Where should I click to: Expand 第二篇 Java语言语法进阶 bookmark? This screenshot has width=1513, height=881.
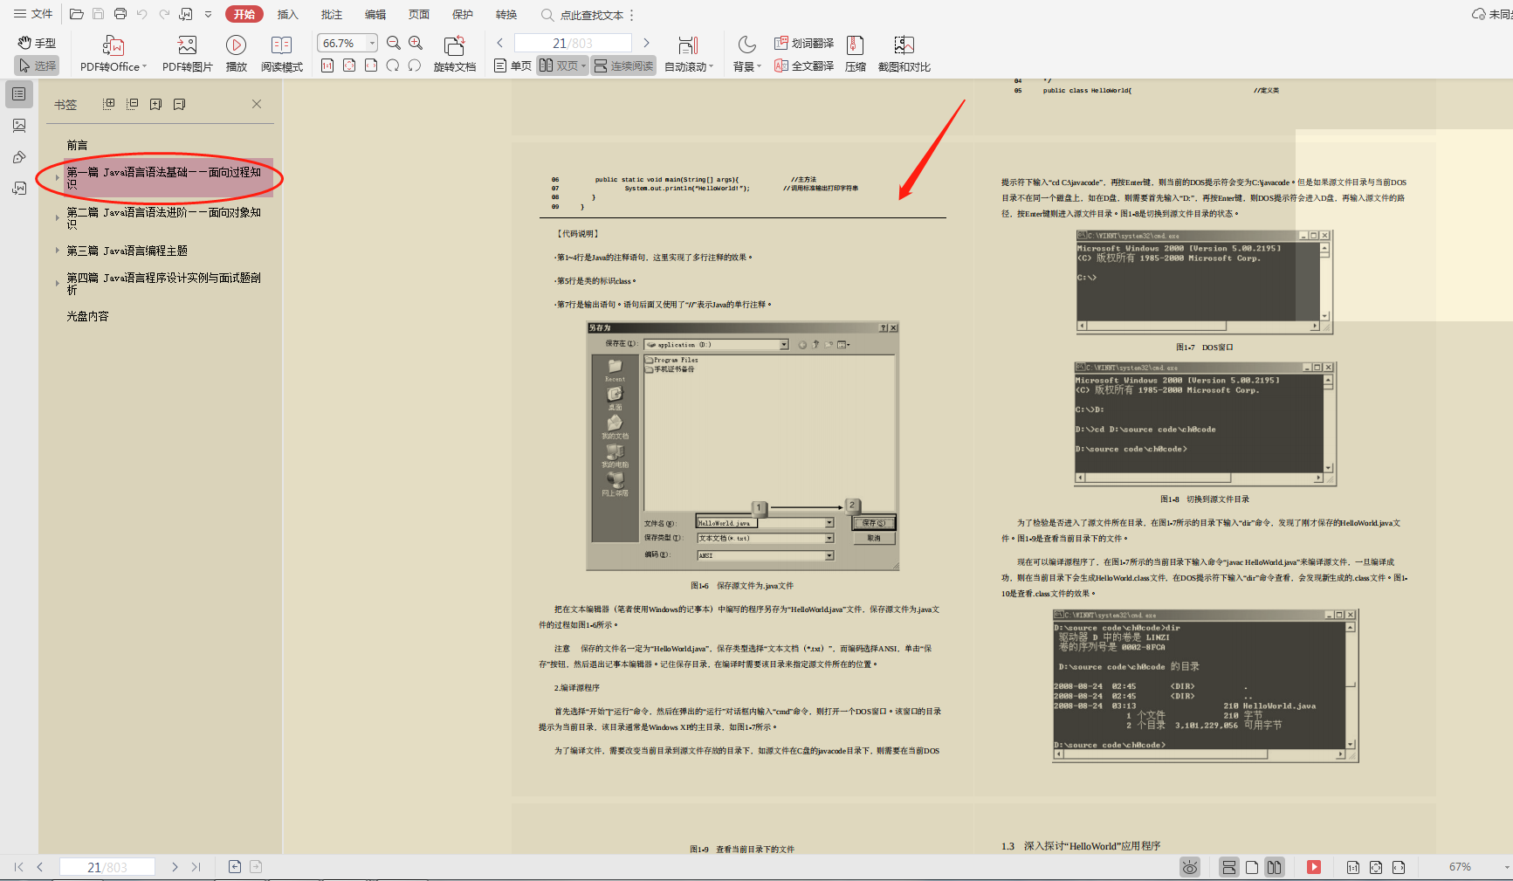coord(58,218)
